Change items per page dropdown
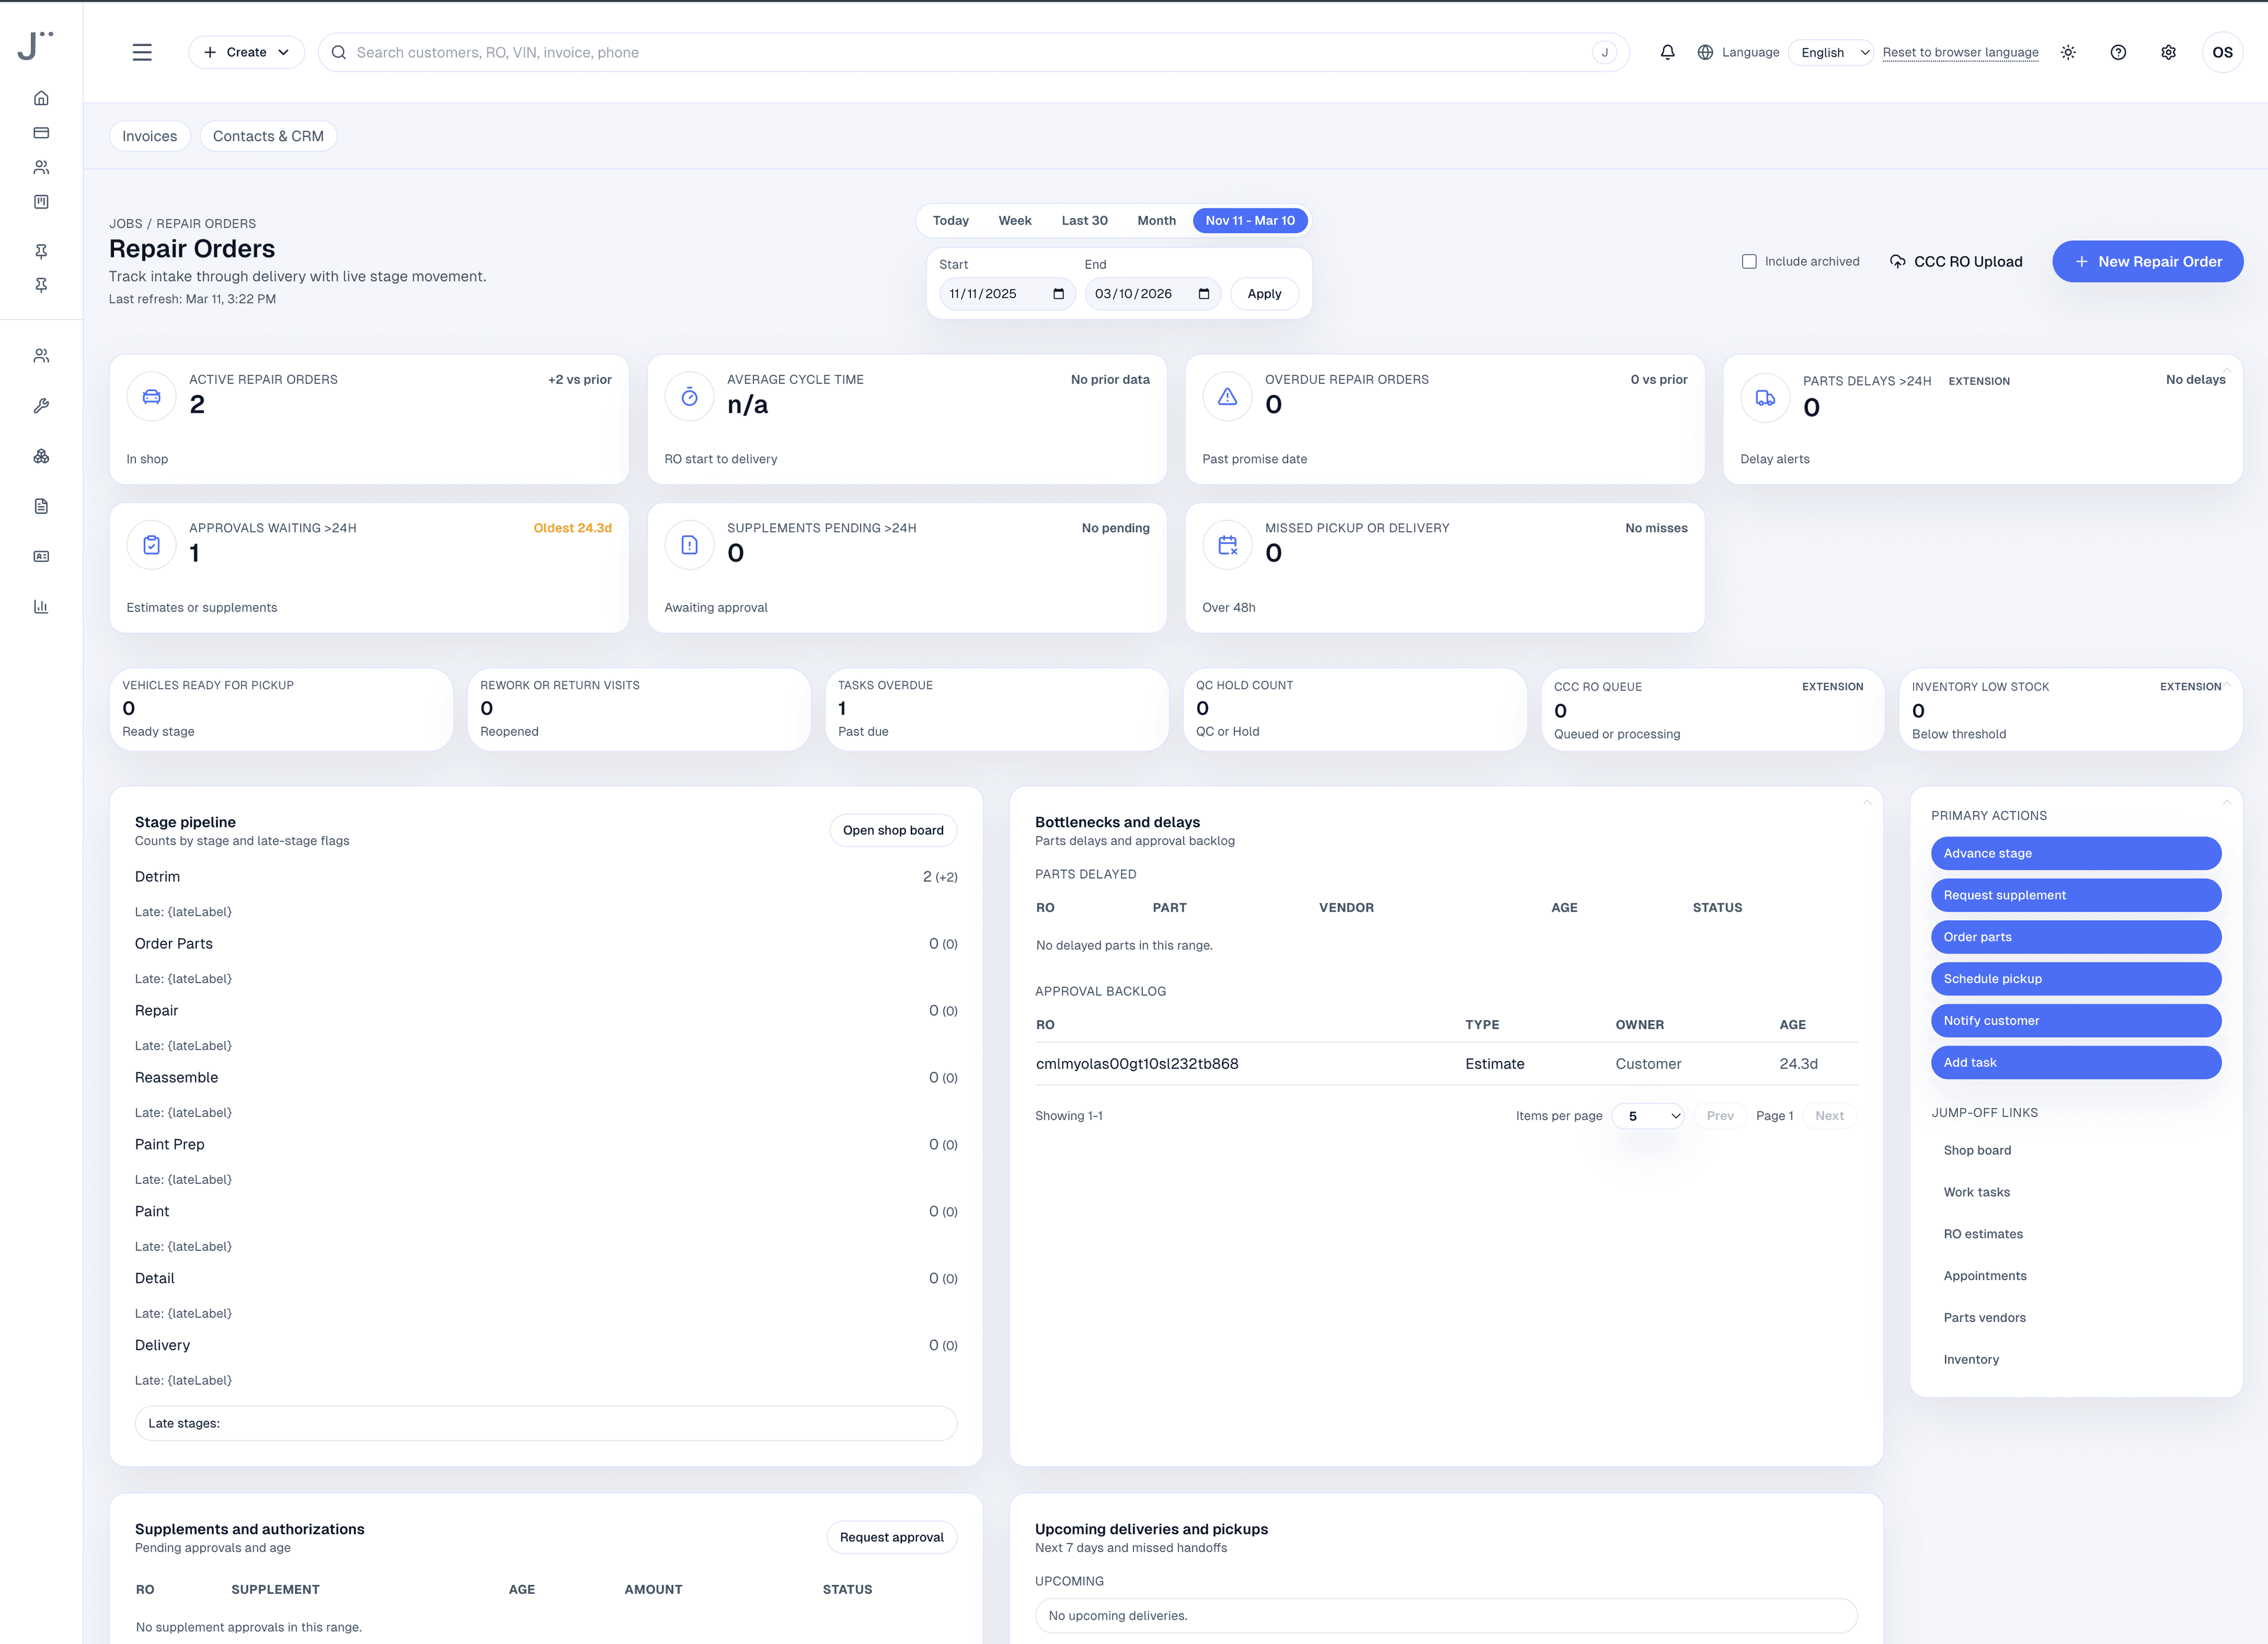Viewport: 2268px width, 1644px height. point(1648,1116)
